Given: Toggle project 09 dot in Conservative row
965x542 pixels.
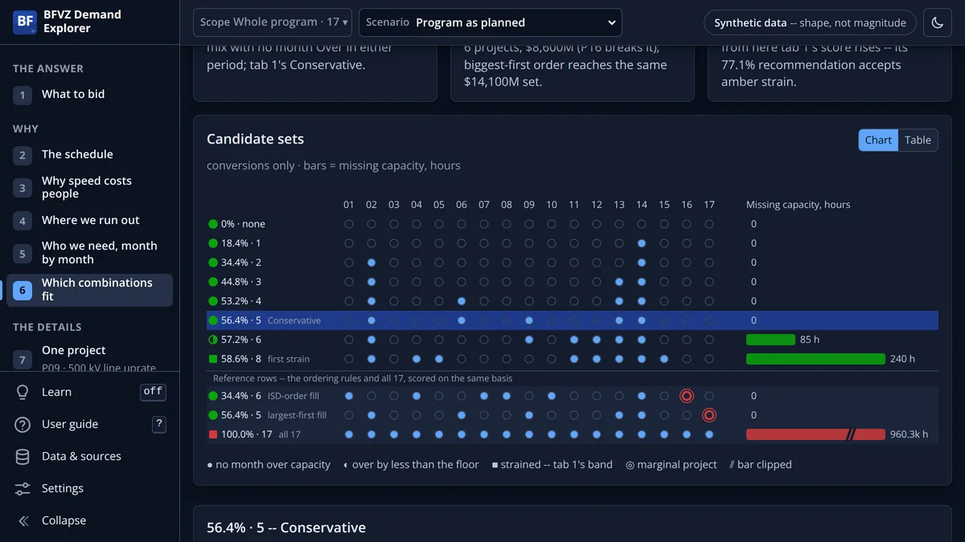Looking at the screenshot, I should [x=528, y=320].
